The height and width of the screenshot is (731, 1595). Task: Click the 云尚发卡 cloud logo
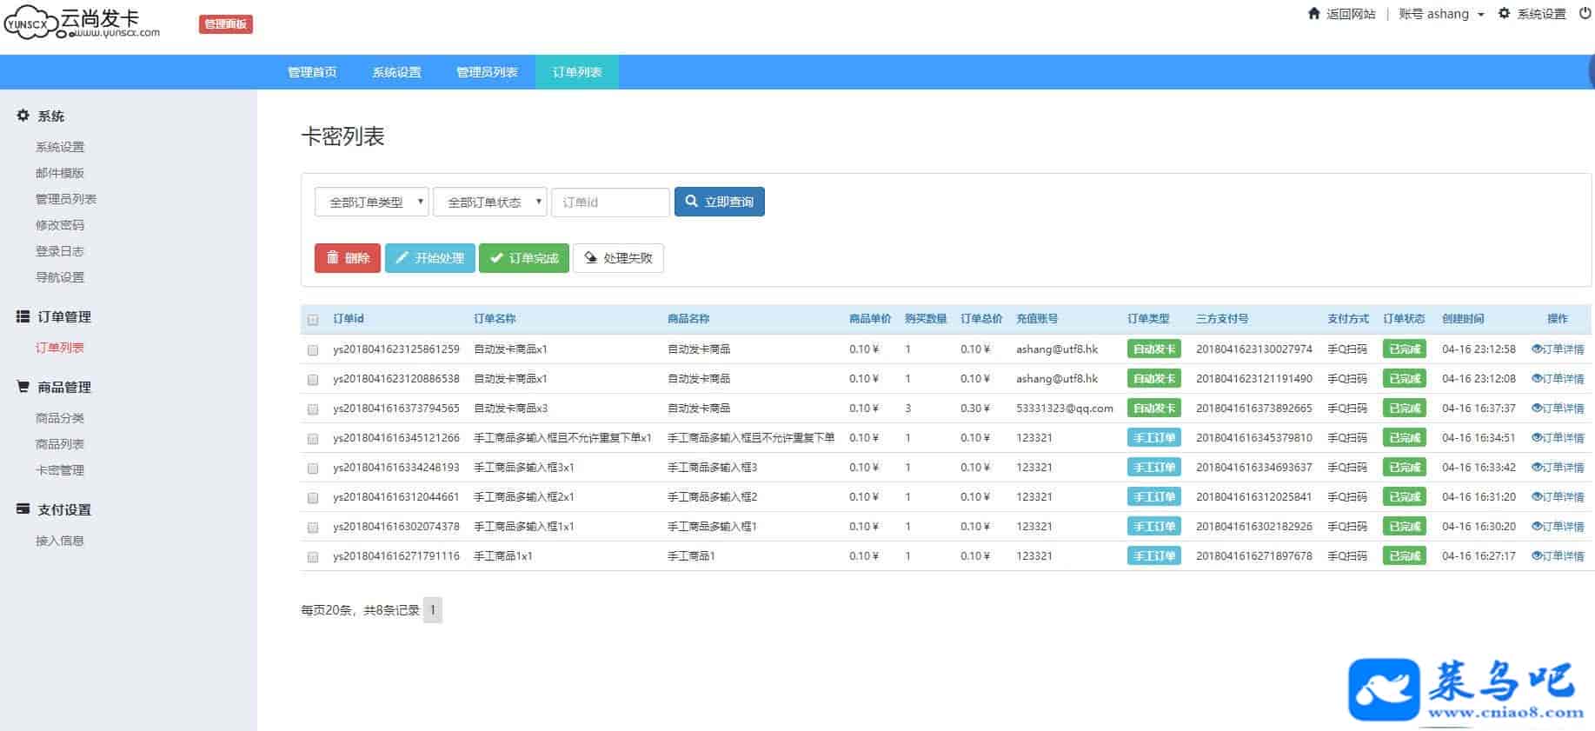click(83, 23)
